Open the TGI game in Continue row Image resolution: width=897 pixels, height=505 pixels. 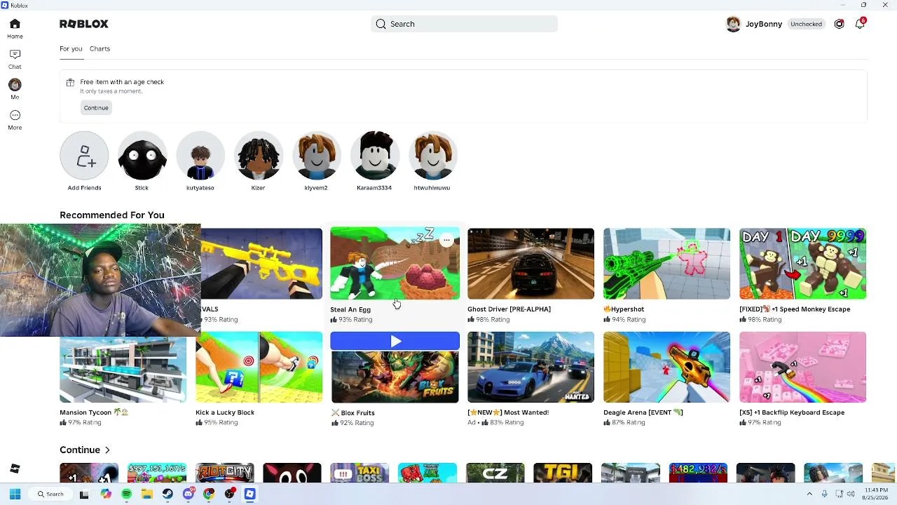click(563, 473)
